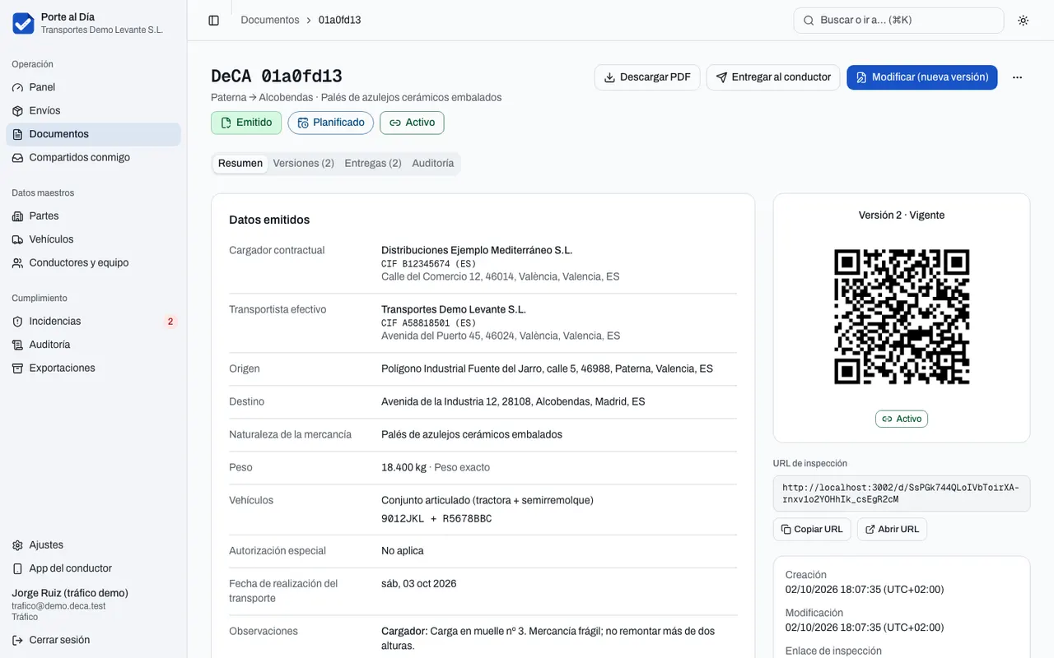
Task: Go to Envíos section
Action: tap(93, 111)
